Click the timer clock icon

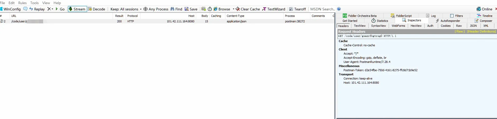210,9
